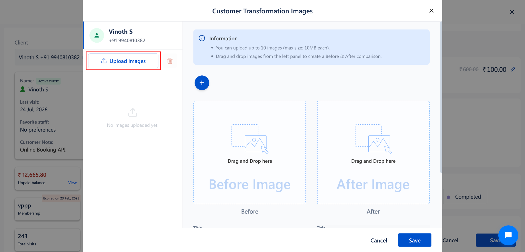Click the green customer avatar icon
This screenshot has height=252, width=525.
coord(97,35)
